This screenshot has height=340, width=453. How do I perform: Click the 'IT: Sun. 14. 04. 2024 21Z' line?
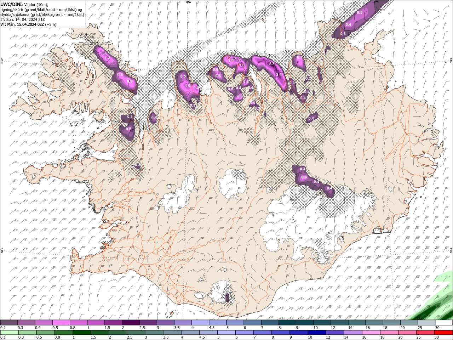23,19
